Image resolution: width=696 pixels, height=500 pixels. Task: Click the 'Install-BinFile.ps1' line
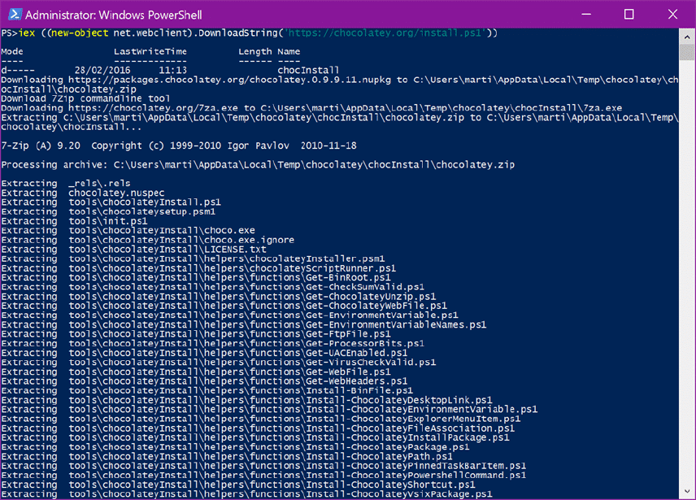pyautogui.click(x=207, y=390)
